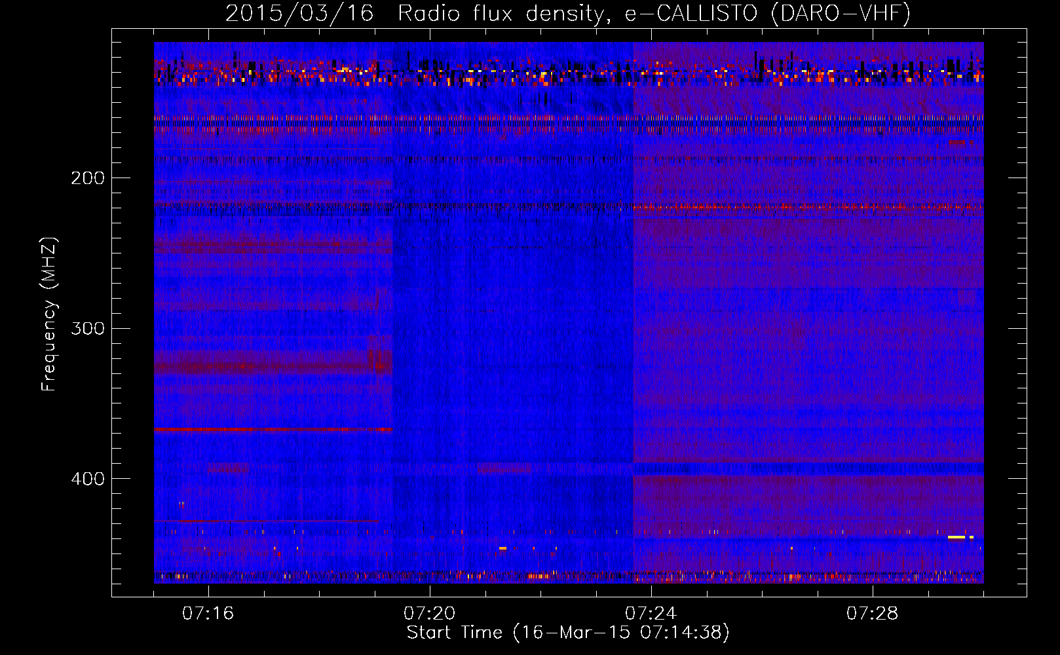Click the plot title text
This screenshot has width=1060, height=655.
coord(568,13)
